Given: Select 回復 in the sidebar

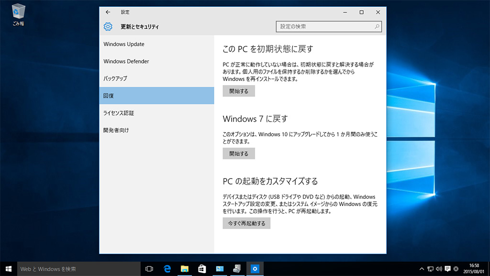Looking at the screenshot, I should tap(156, 96).
